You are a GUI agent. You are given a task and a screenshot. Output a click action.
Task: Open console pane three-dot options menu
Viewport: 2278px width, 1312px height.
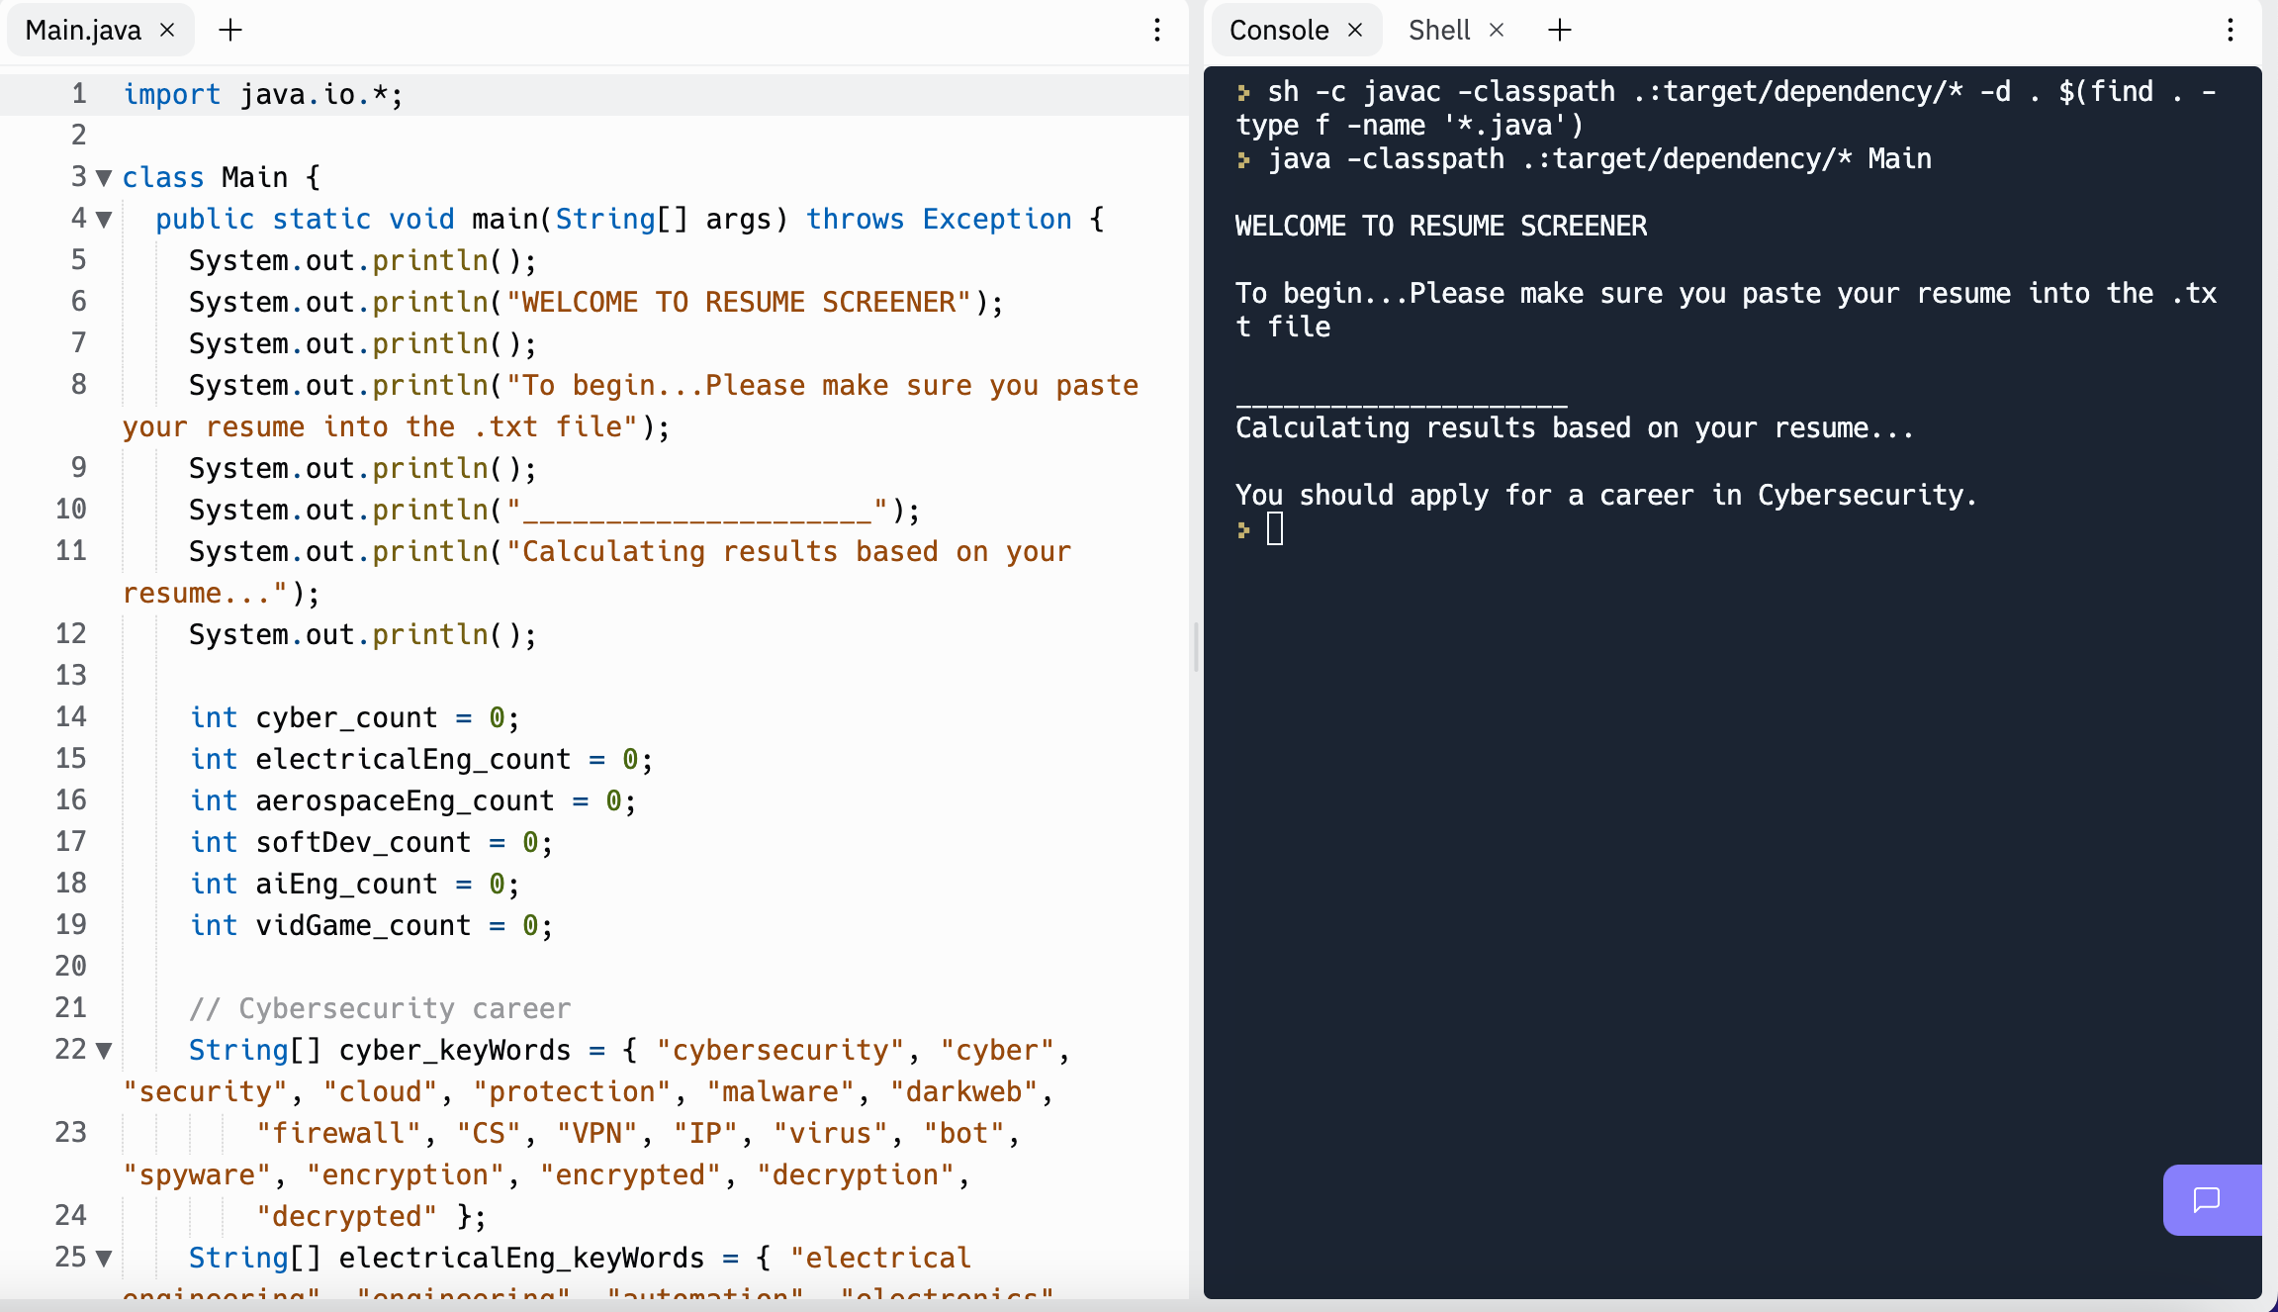coord(2231,30)
